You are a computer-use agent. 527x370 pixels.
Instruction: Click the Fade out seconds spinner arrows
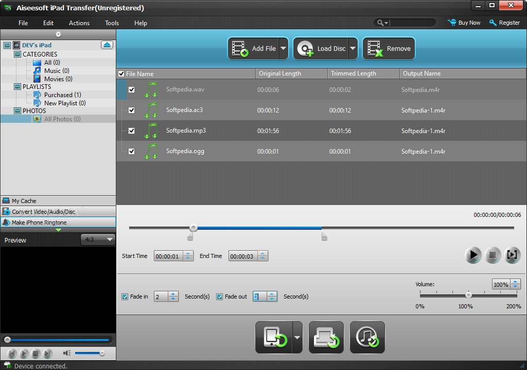pos(272,297)
